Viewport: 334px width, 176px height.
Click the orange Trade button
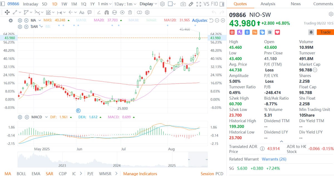[325, 32]
